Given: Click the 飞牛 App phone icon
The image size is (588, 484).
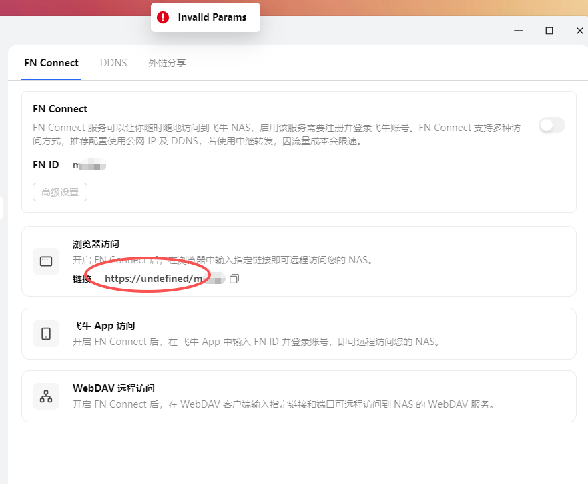Looking at the screenshot, I should 46,334.
